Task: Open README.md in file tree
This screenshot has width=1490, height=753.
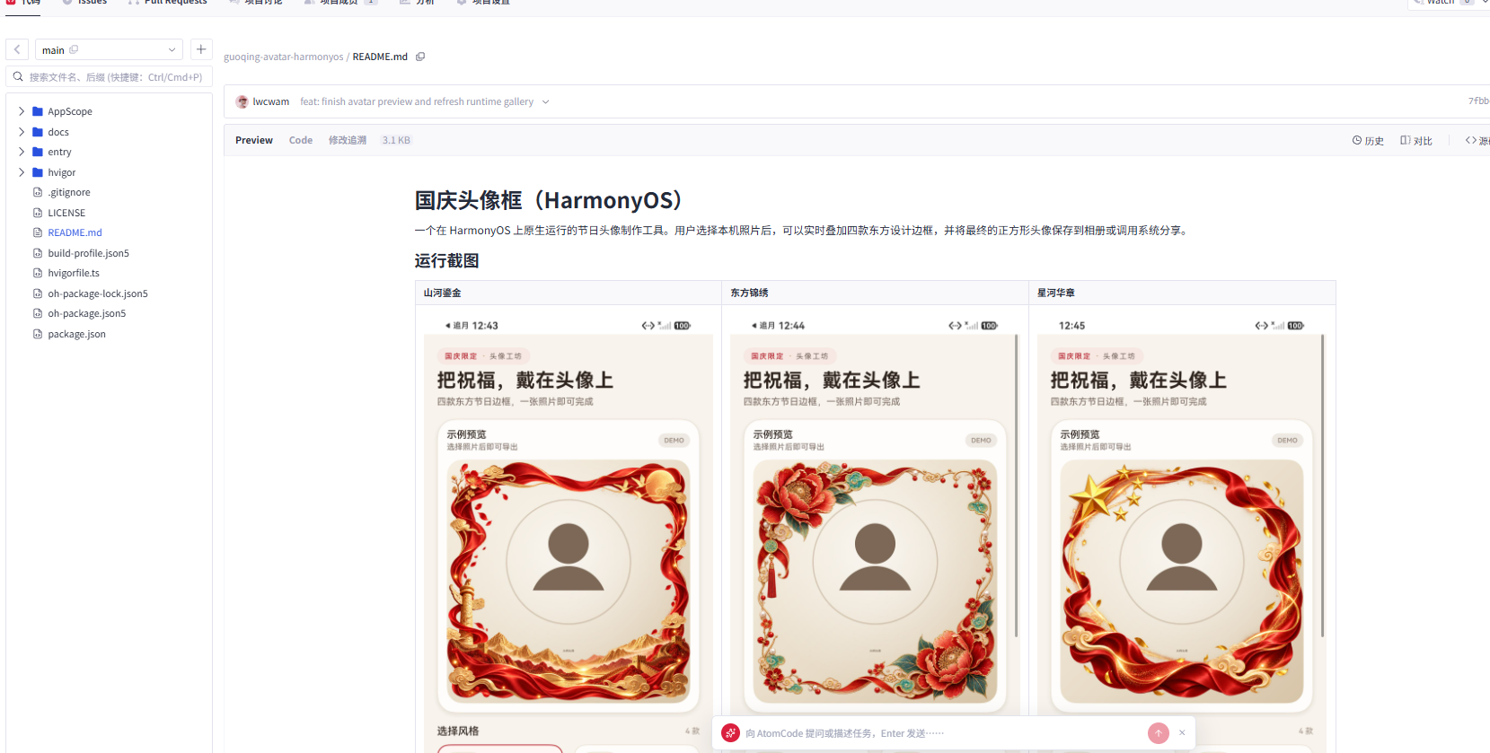Action: click(x=75, y=232)
